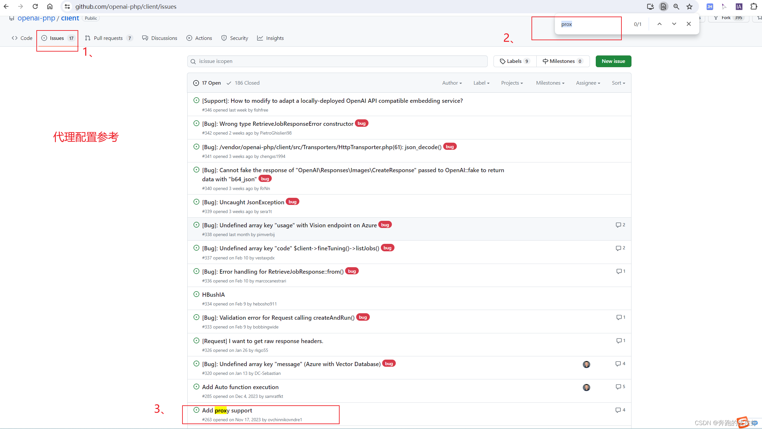Click the Discussions icon
Image resolution: width=762 pixels, height=429 pixels.
pyautogui.click(x=145, y=38)
